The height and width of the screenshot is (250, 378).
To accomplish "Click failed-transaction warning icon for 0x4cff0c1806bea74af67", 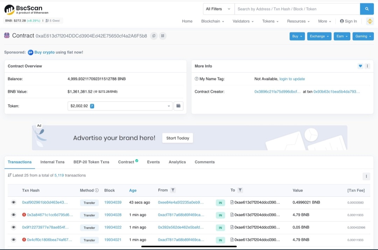I will pyautogui.click(x=24, y=239).
